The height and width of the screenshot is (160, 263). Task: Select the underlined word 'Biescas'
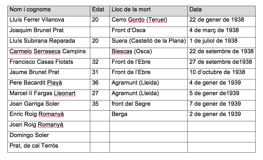tap(122, 51)
